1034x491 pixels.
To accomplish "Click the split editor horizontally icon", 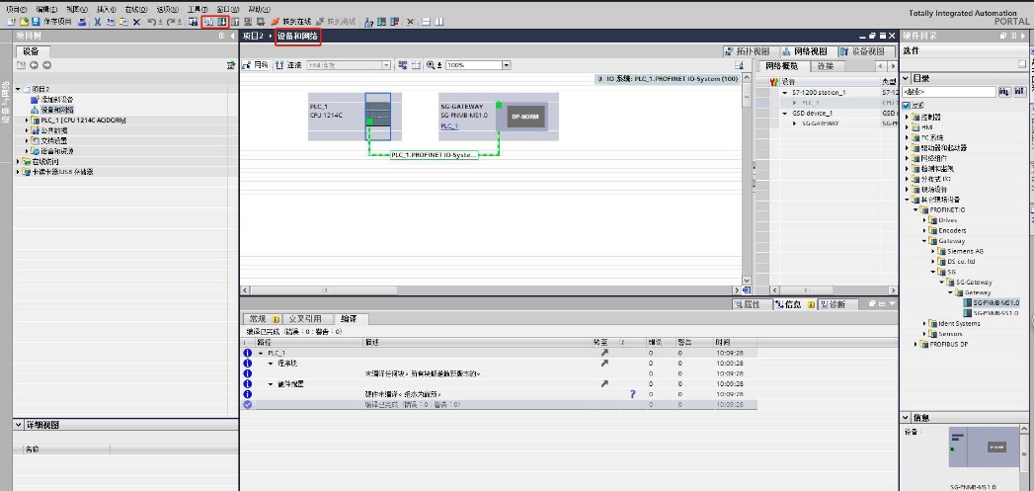I will point(427,22).
